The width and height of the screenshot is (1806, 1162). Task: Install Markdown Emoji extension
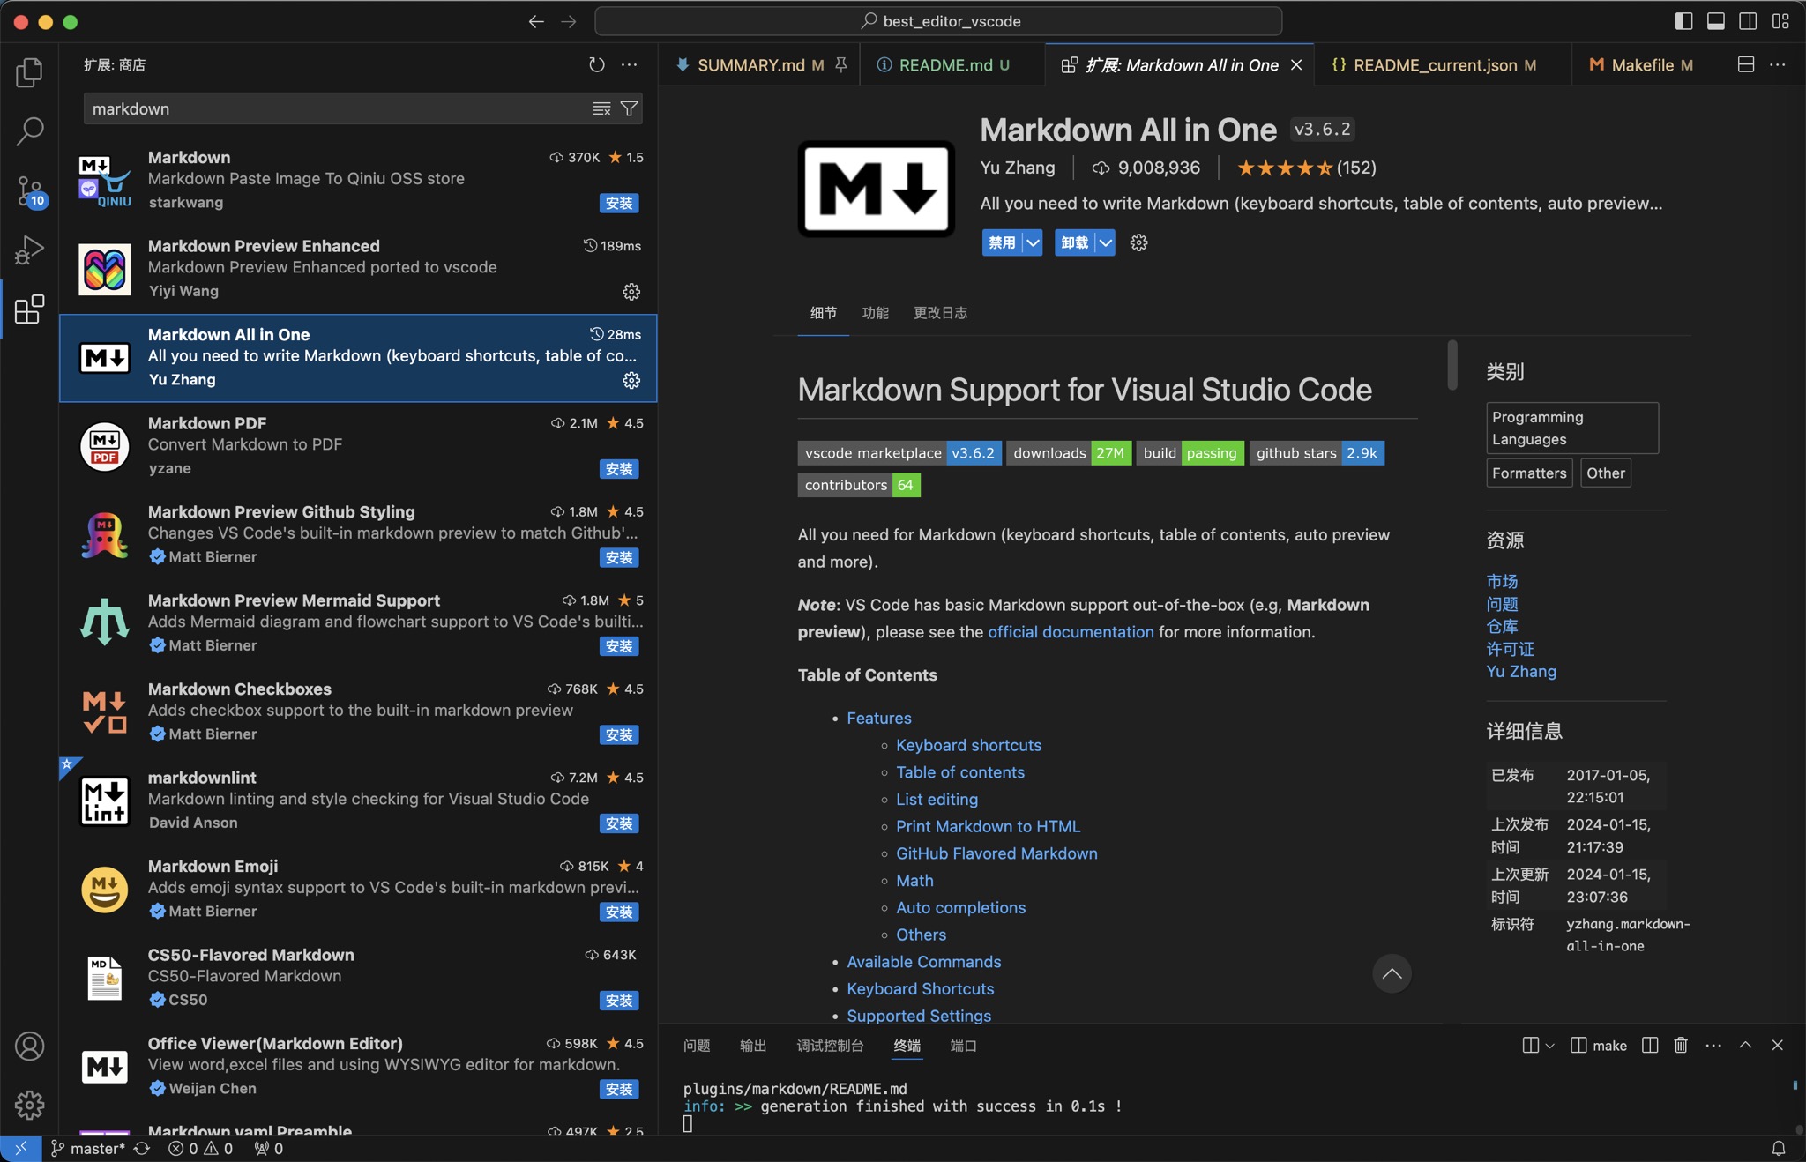[x=619, y=912]
